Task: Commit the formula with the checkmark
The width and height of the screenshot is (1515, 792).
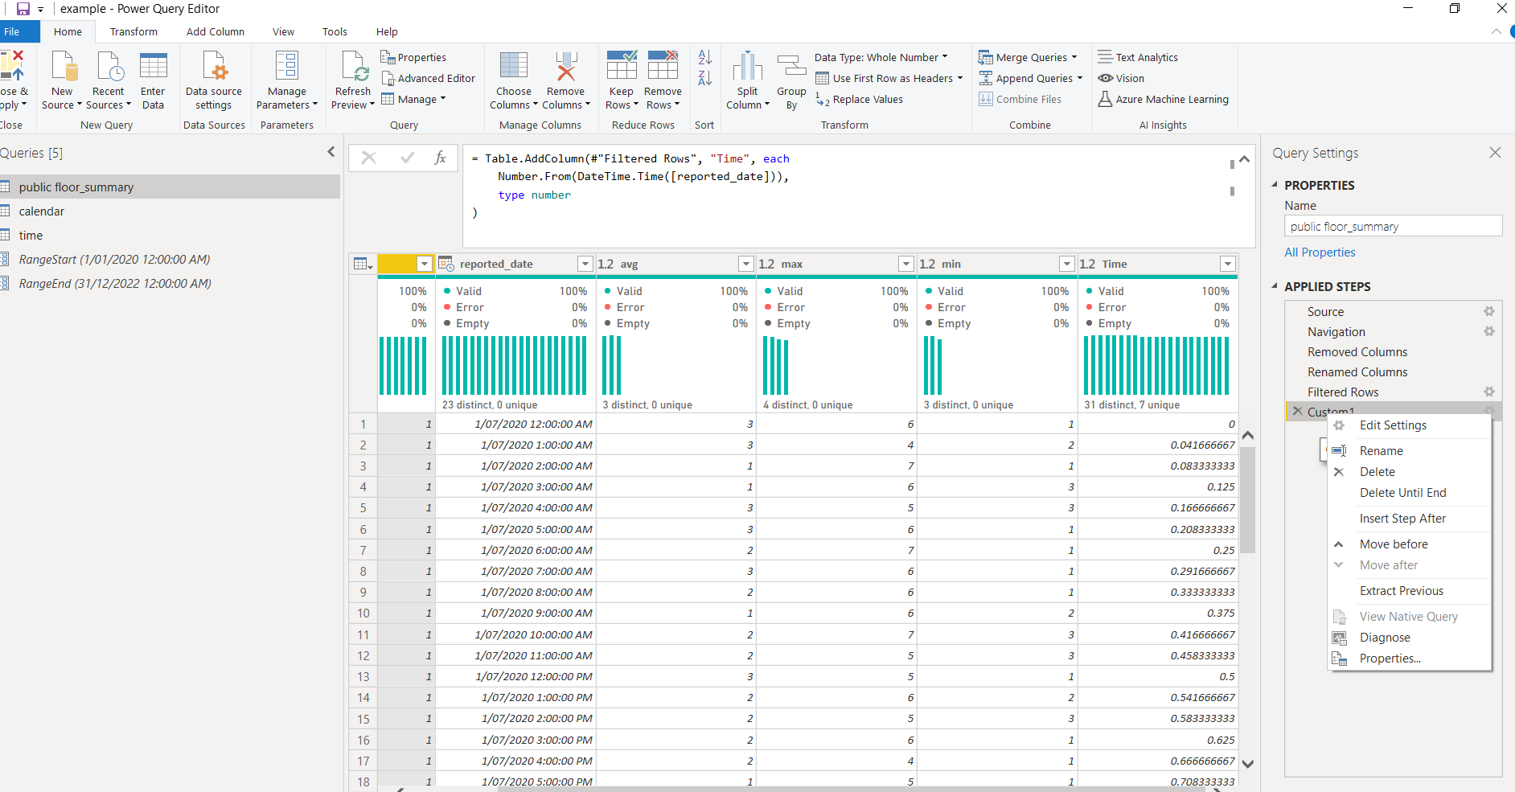Action: tap(405, 158)
